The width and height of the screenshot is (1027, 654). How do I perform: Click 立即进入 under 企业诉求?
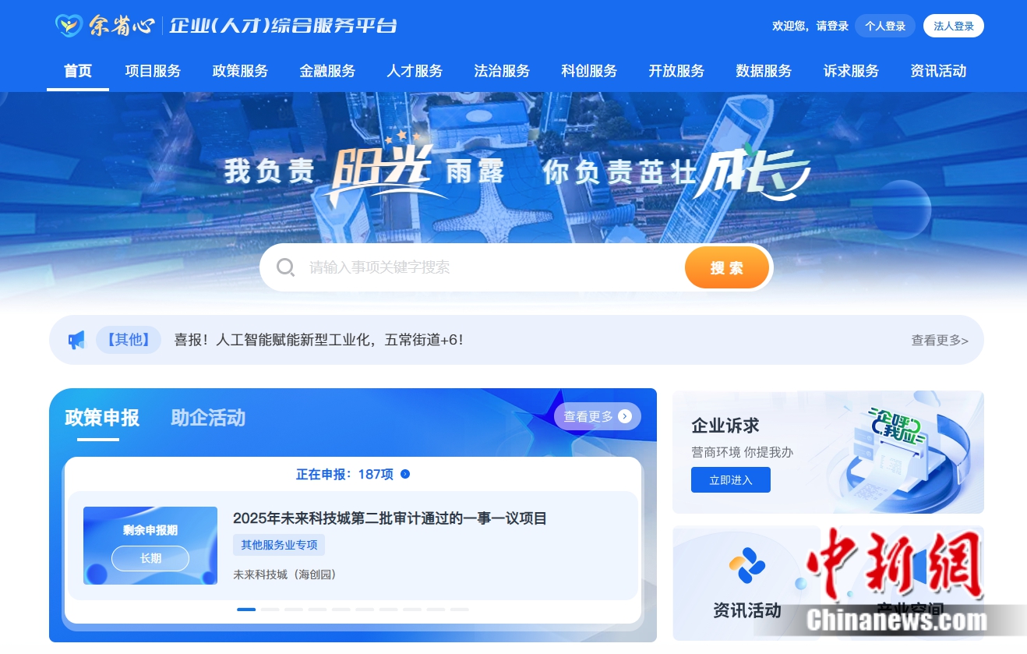click(x=731, y=480)
